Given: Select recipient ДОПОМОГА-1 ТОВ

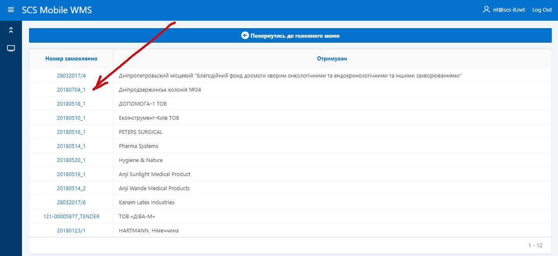Looking at the screenshot, I should click(x=143, y=104).
